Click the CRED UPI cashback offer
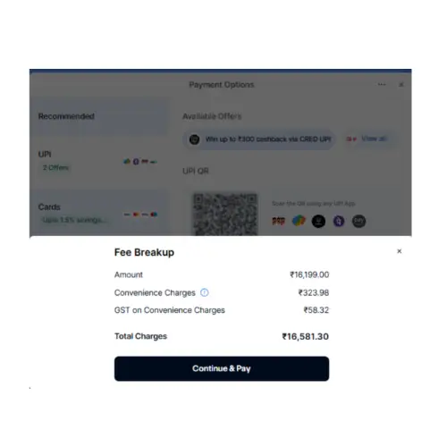The width and height of the screenshot is (447, 447). (259, 139)
